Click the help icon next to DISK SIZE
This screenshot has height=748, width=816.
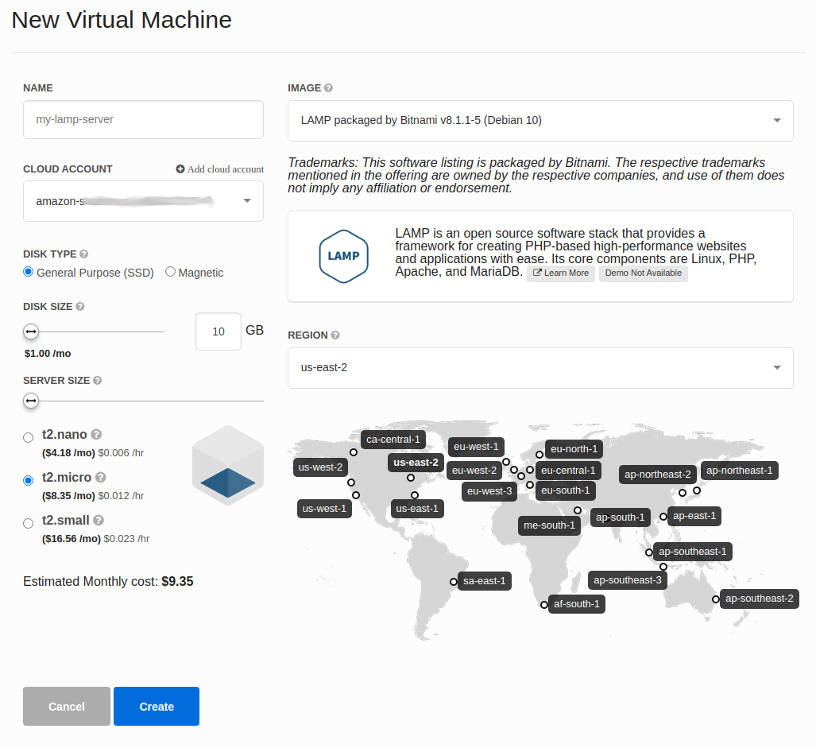coord(80,307)
